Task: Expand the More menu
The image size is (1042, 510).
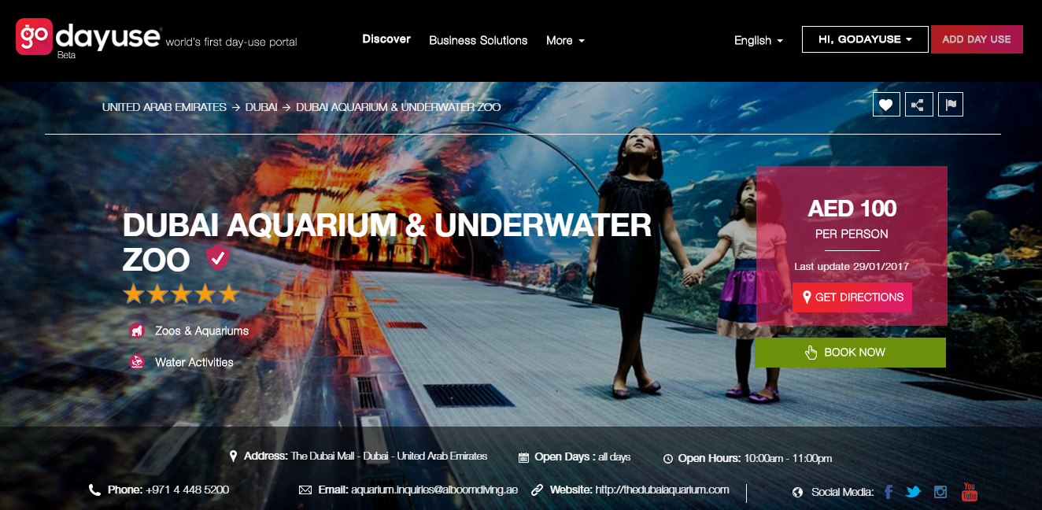Action: 565,40
